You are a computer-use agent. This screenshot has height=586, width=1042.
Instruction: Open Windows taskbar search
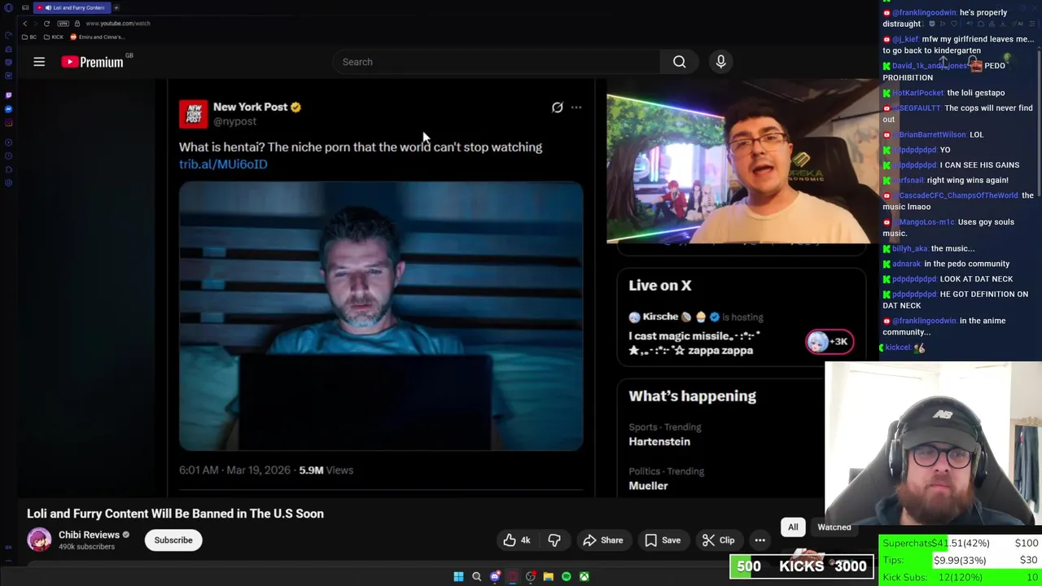click(x=476, y=576)
